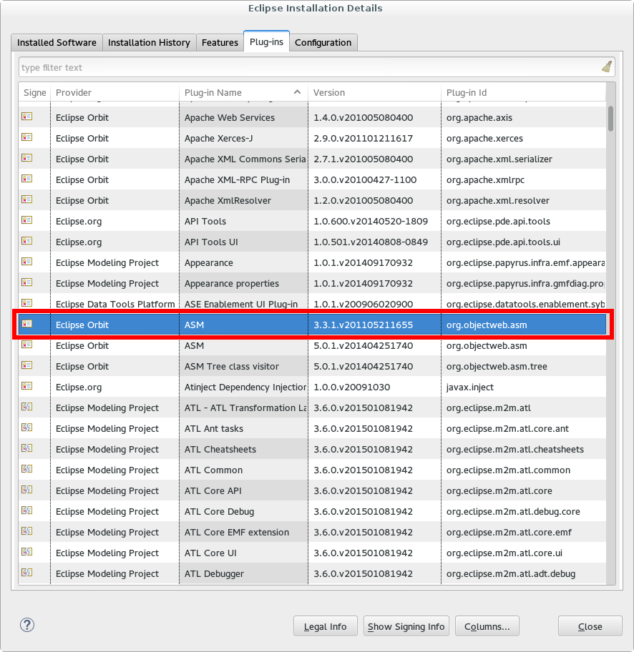Click the unsigned icon of ATL Transformation row
The image size is (634, 652).
coord(27,407)
